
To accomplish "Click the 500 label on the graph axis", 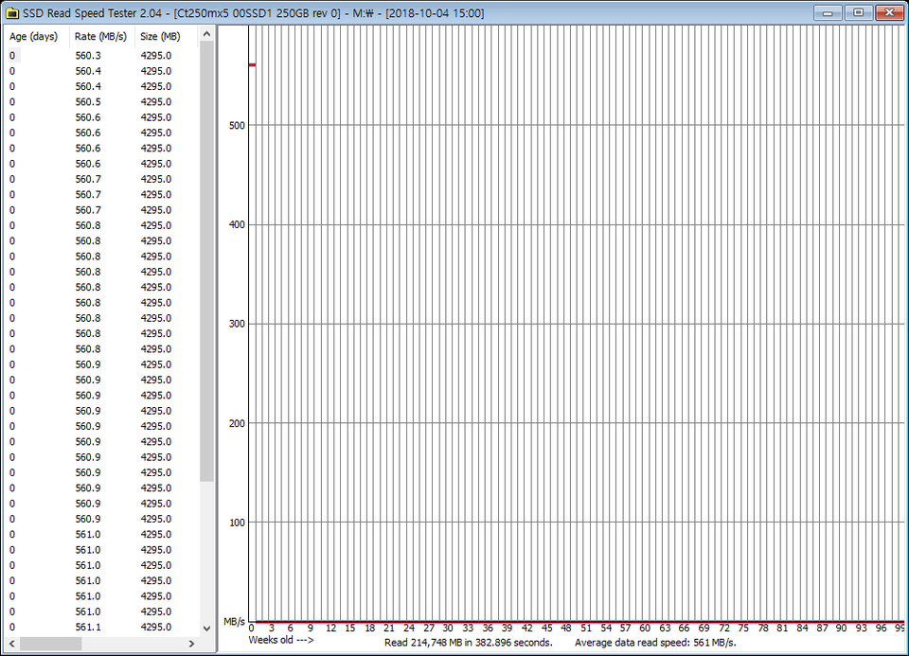I will click(237, 125).
